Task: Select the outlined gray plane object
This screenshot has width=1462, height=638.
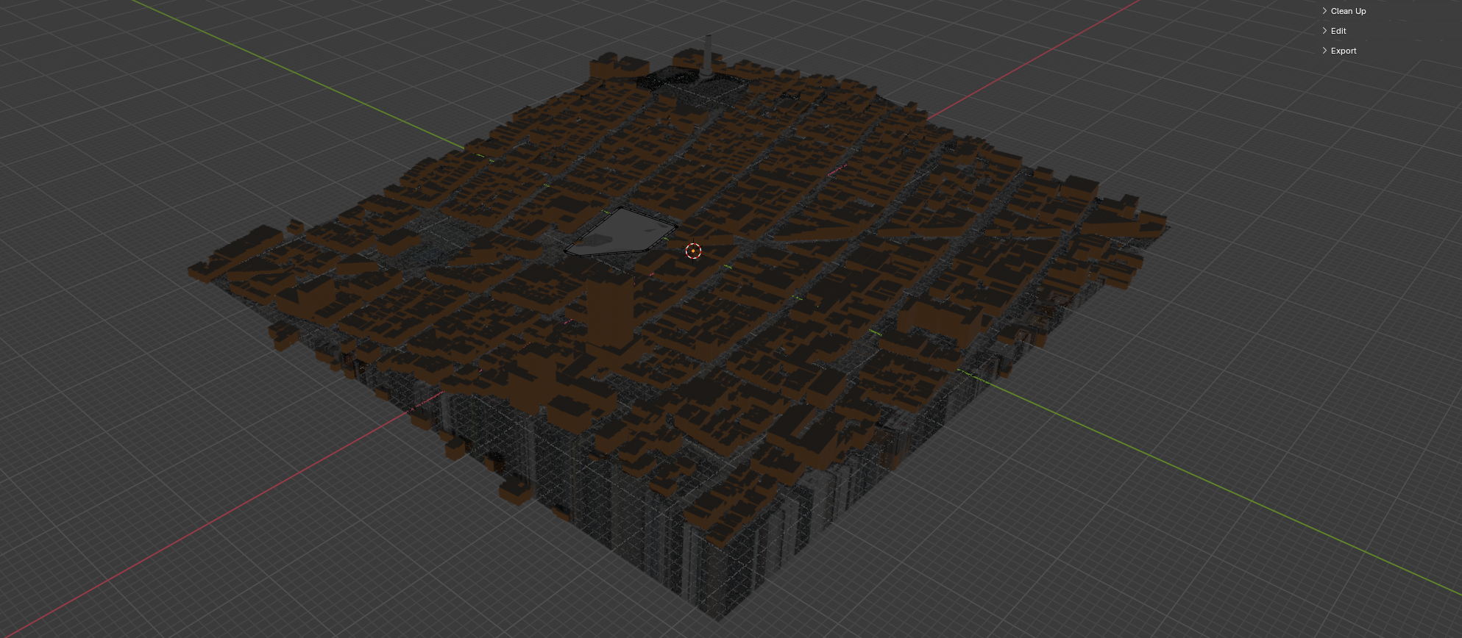Action: (x=620, y=233)
